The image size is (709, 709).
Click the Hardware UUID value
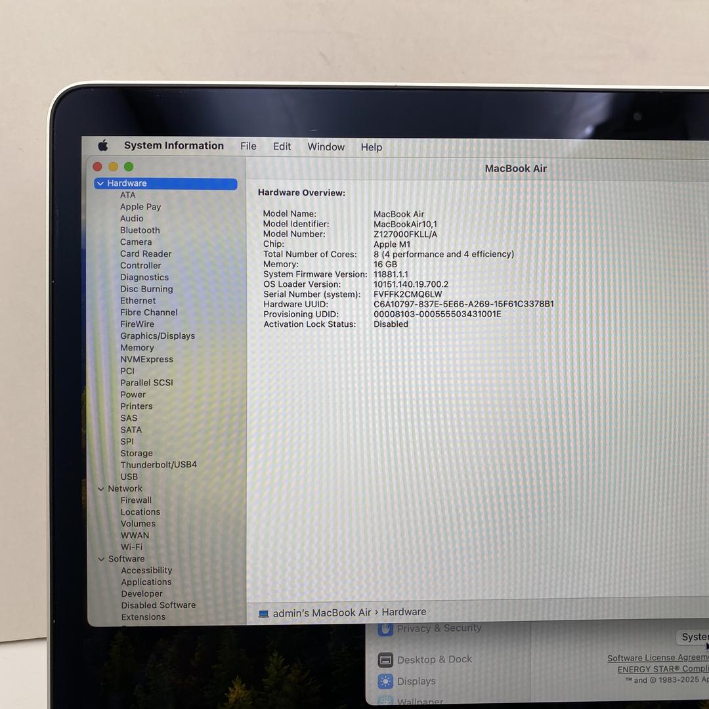(463, 305)
